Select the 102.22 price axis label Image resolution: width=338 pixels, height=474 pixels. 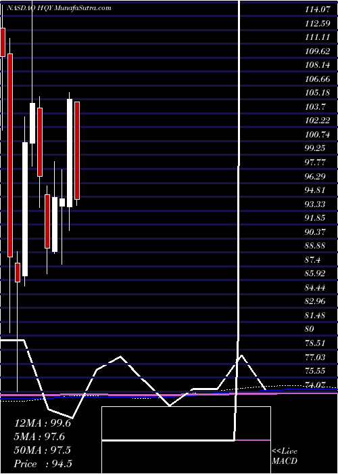(317, 121)
